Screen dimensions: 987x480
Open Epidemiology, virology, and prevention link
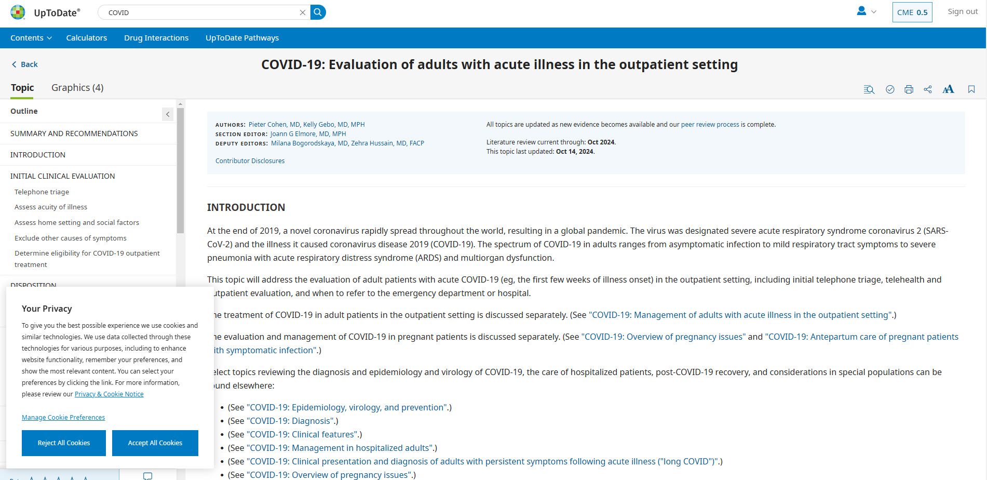(x=347, y=407)
